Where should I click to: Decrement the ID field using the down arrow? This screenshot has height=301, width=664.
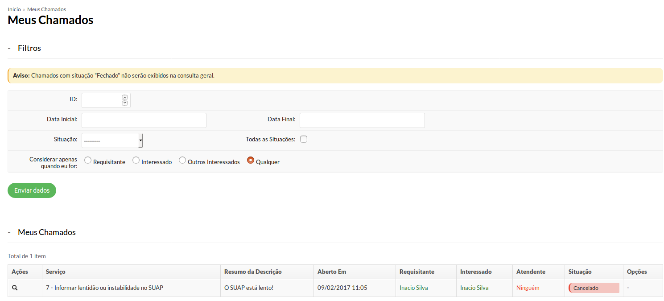(x=125, y=103)
